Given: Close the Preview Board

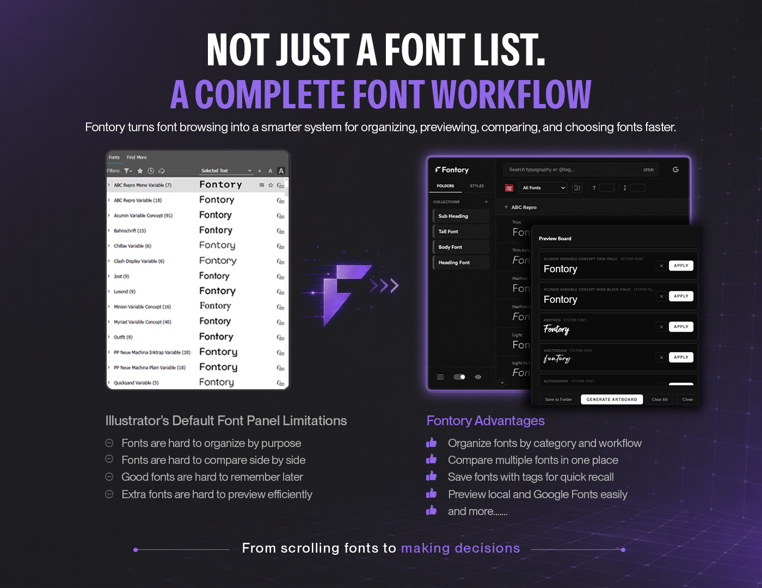Looking at the screenshot, I should point(687,400).
